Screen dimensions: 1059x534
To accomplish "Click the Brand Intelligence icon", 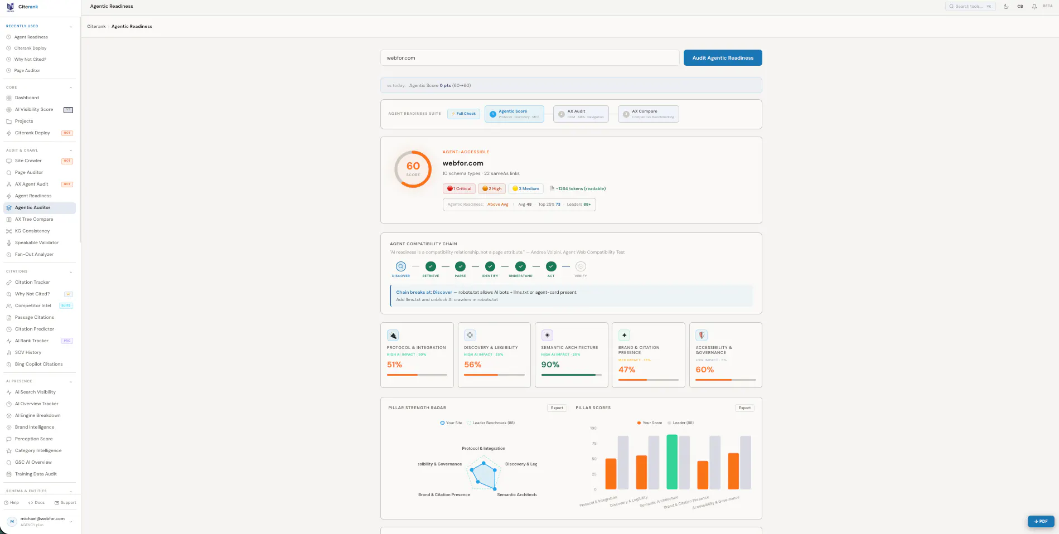I will pyautogui.click(x=9, y=428).
